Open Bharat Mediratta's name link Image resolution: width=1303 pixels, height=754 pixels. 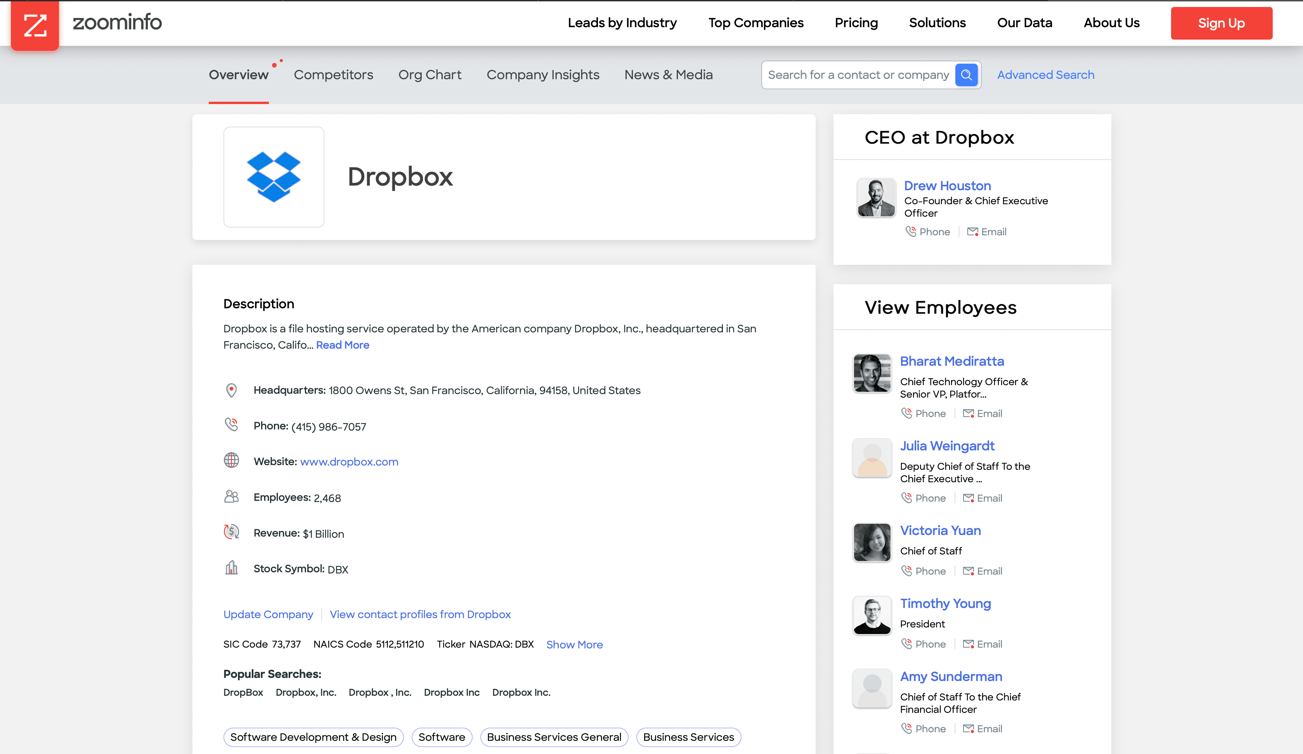952,361
